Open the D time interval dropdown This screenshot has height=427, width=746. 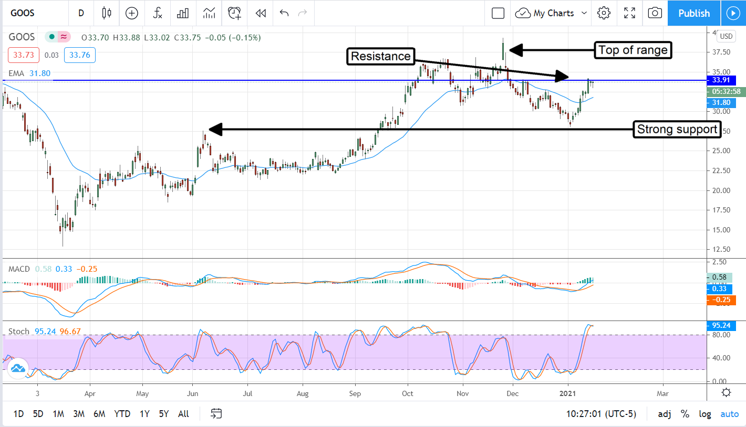point(81,13)
